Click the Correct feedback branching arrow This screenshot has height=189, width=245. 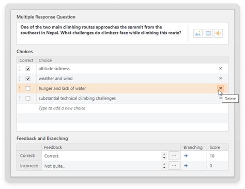[186, 156]
